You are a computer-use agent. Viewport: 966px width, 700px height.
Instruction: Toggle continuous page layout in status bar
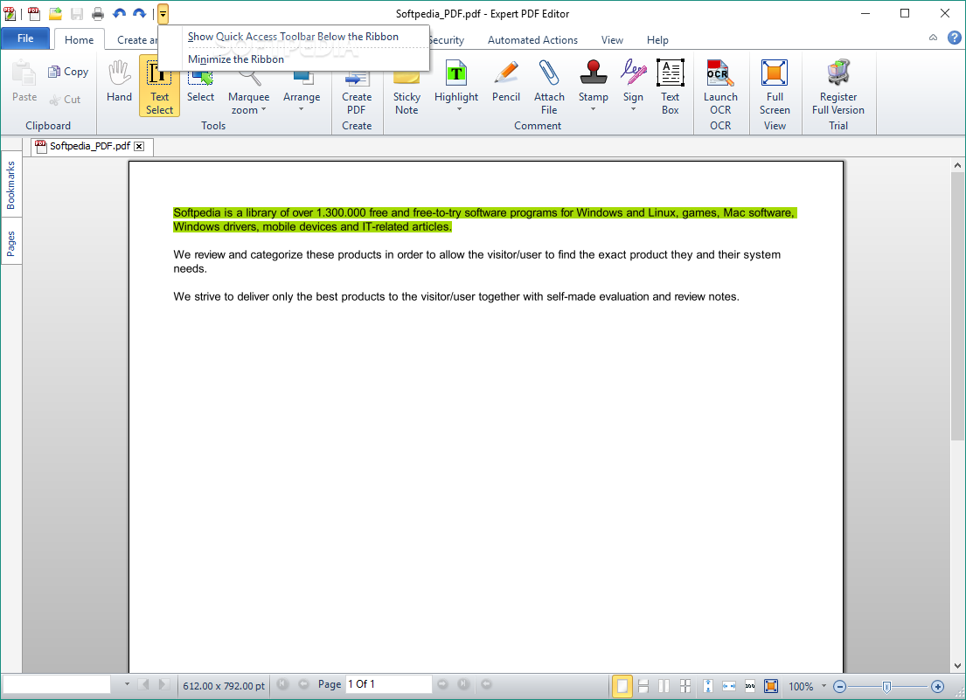[x=643, y=686]
